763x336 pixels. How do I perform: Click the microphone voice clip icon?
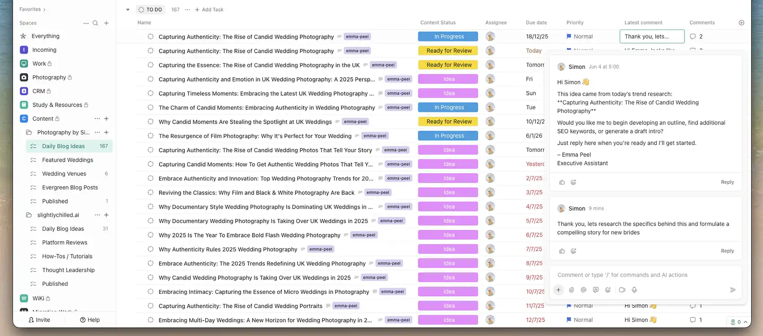634,290
